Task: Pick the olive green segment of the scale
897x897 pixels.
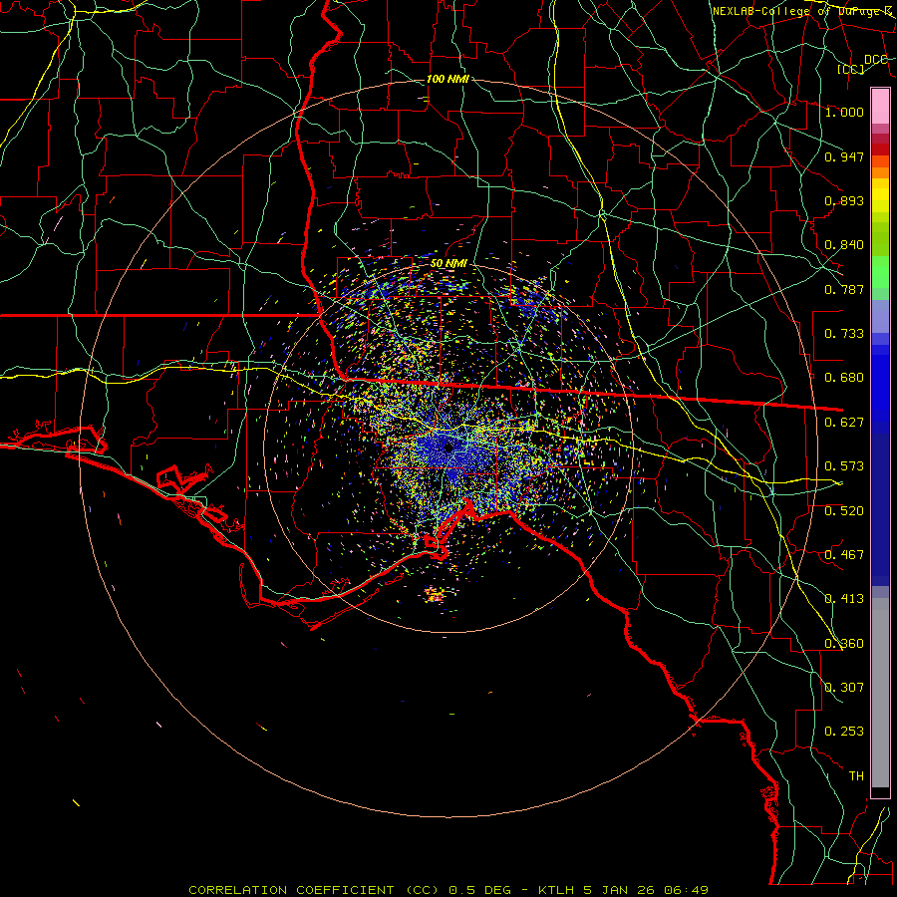Action: click(x=880, y=238)
